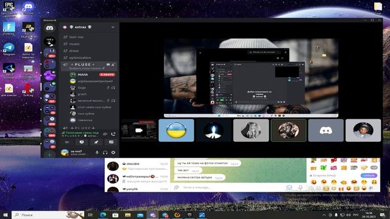This screenshot has width=390, height=219.
Task: Click Unlock button for Crayons Emoji
Action: (369, 175)
